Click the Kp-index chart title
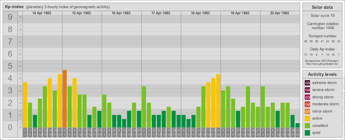Image resolution: width=345 pixels, height=140 pixels. click(14, 7)
